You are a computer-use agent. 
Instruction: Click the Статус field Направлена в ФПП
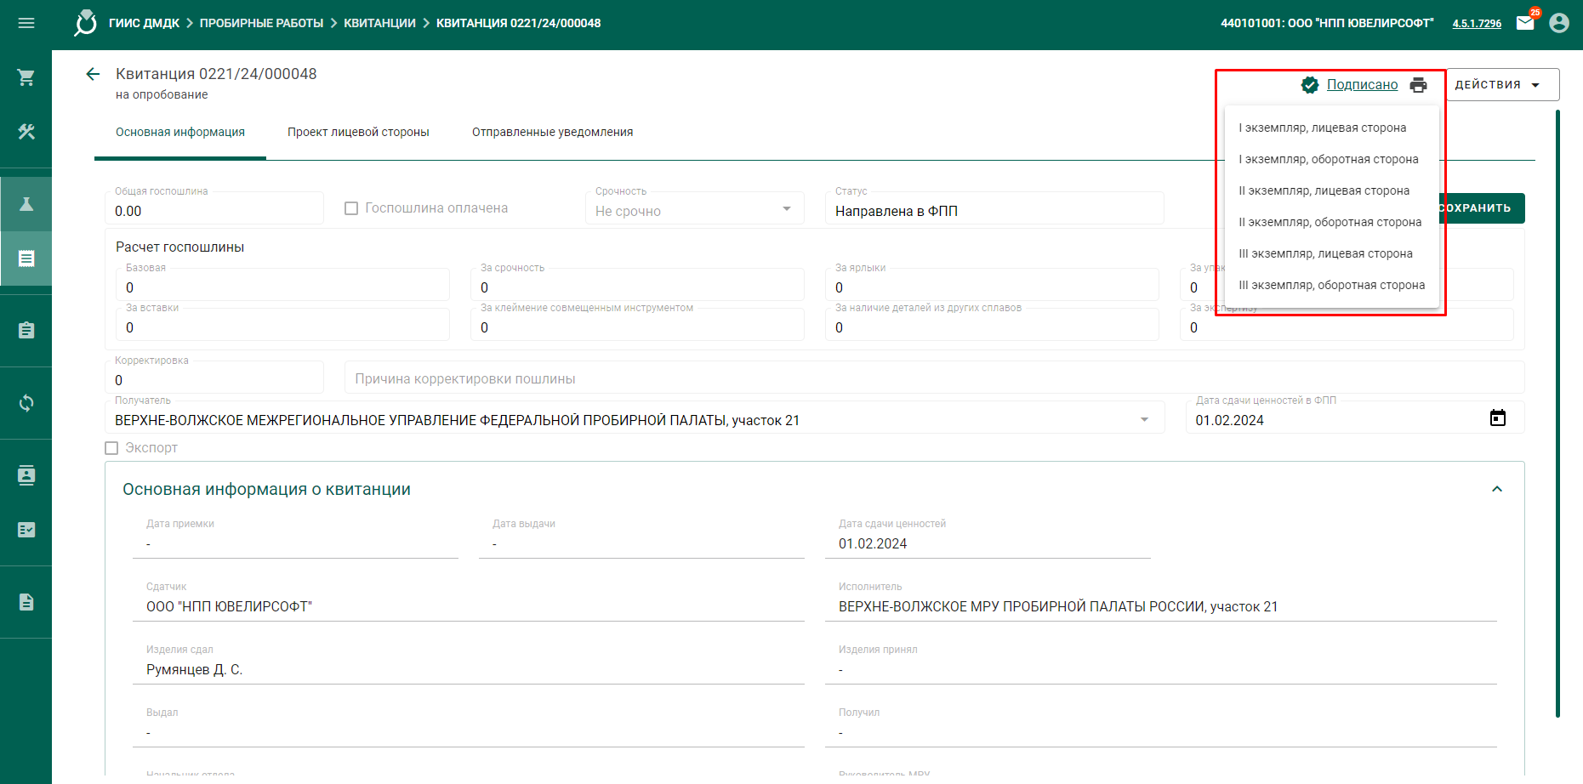coord(994,208)
